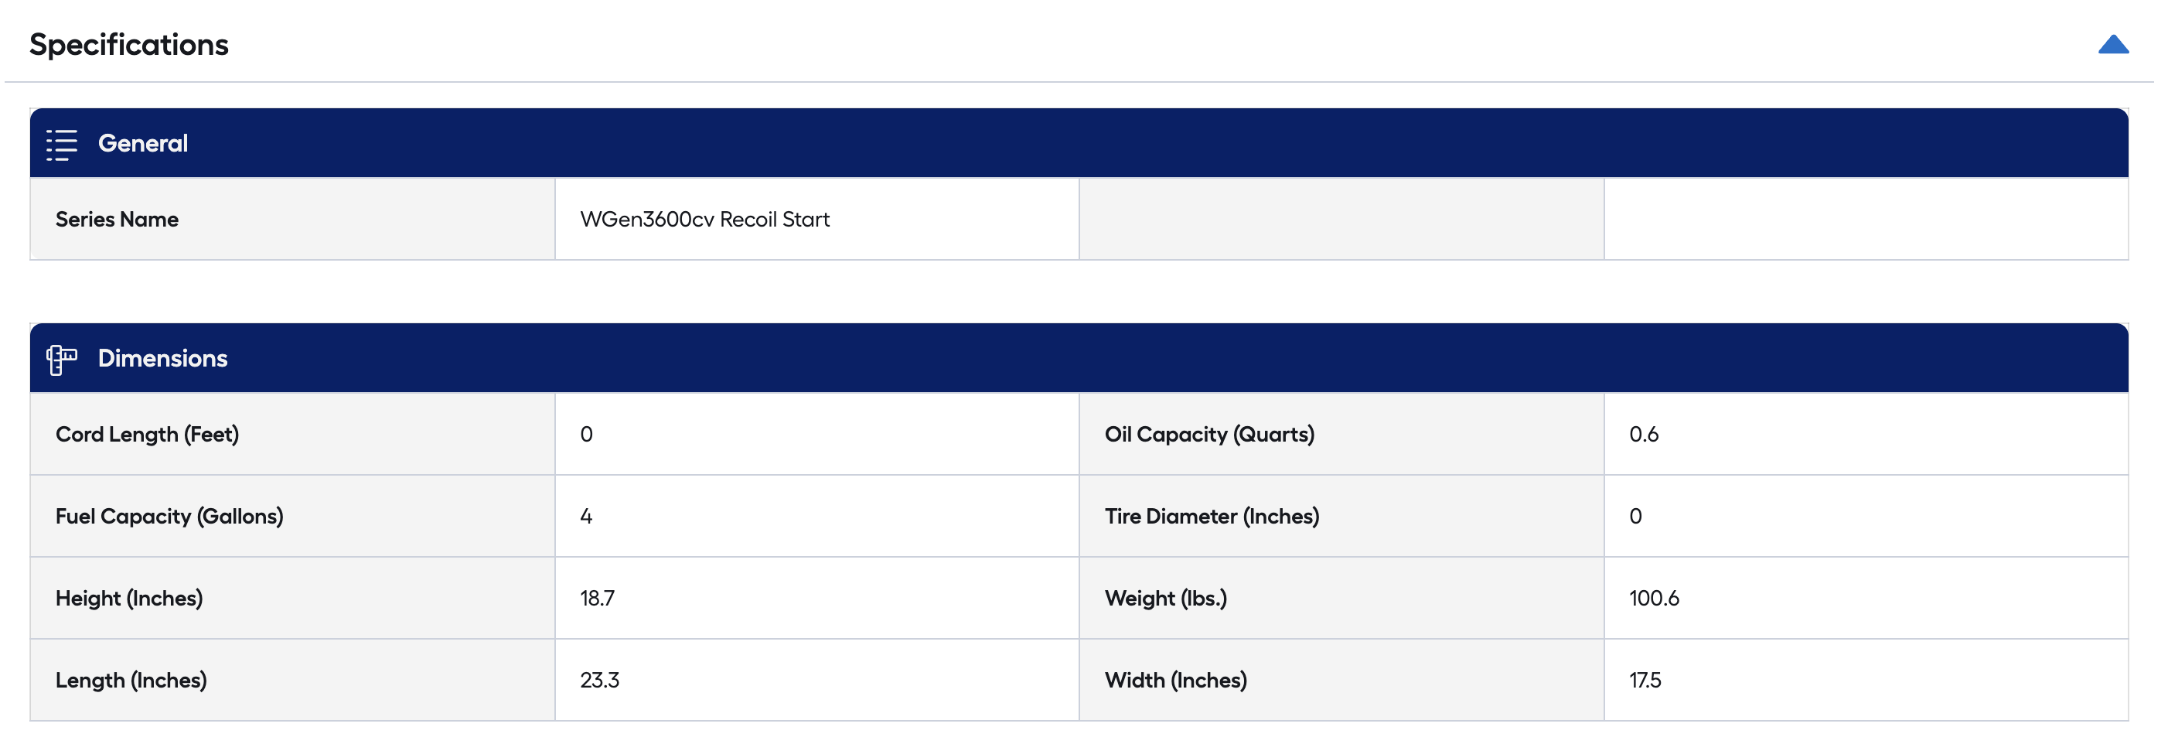Screen dimensions: 2168x744
Task: Click the General section header
Action: pos(143,143)
